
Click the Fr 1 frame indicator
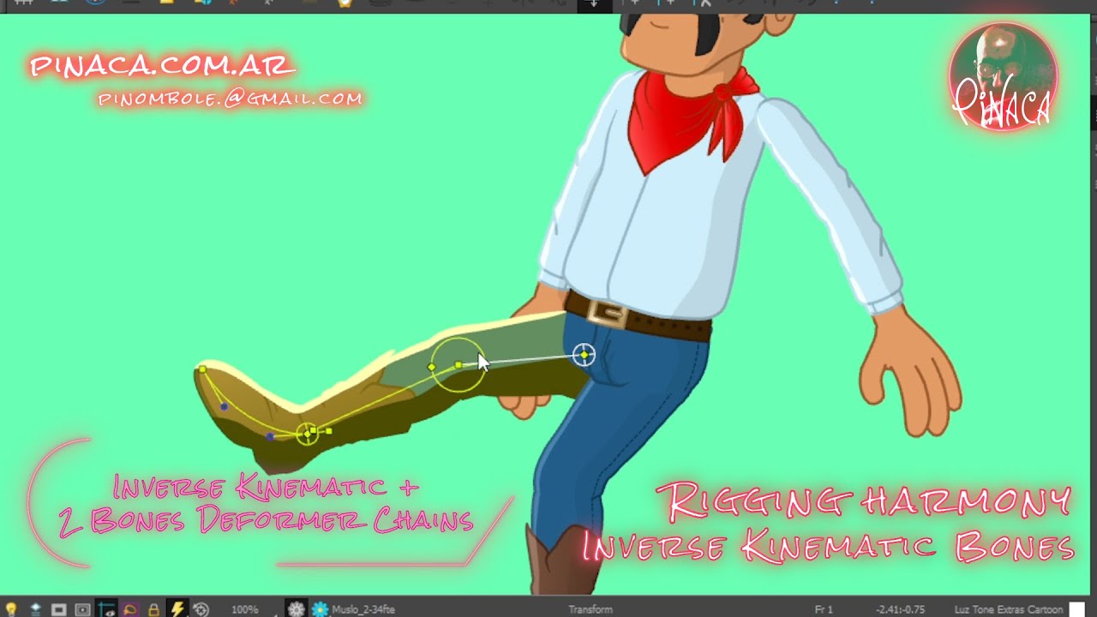824,609
